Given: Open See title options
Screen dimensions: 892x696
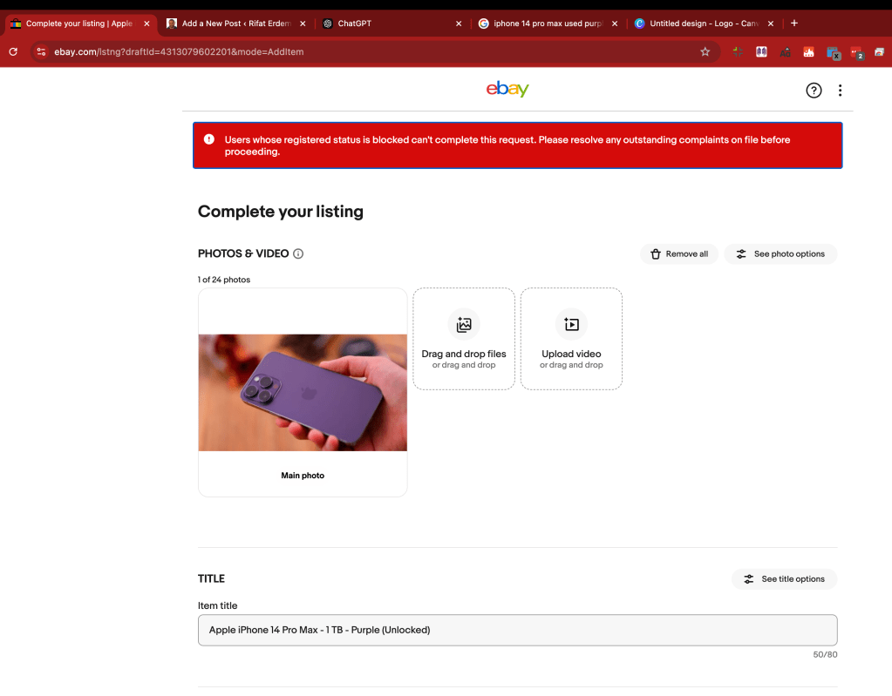Looking at the screenshot, I should [784, 579].
